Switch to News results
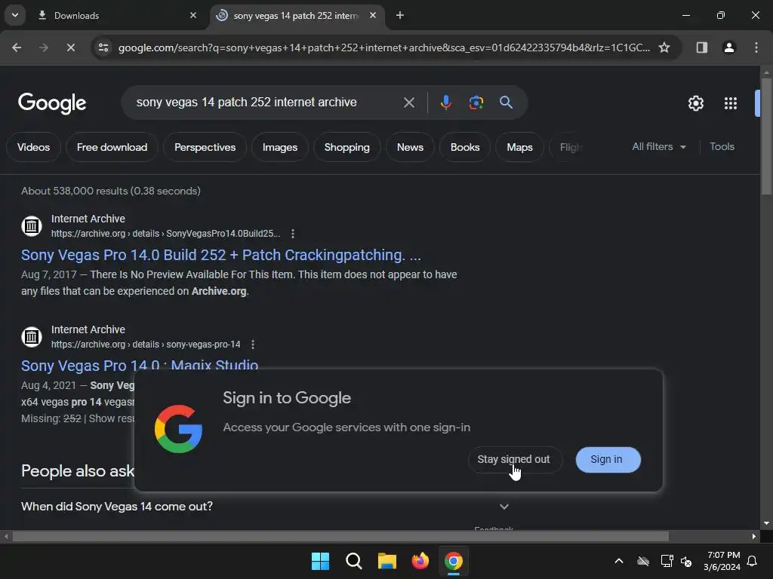The image size is (773, 579). [410, 147]
